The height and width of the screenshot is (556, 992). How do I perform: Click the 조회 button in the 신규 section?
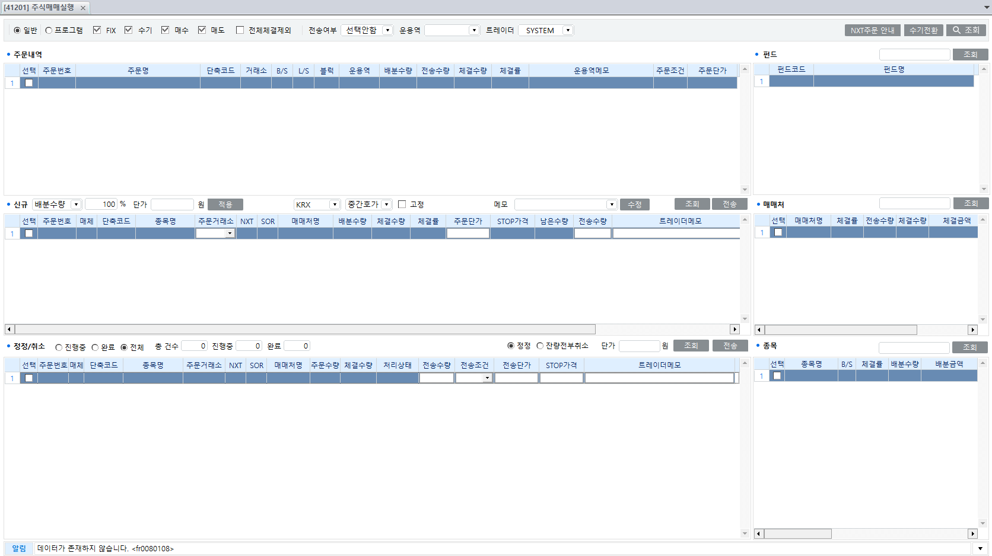coord(692,204)
